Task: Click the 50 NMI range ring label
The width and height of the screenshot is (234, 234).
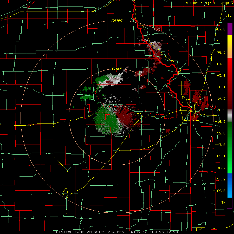Action: click(x=117, y=69)
